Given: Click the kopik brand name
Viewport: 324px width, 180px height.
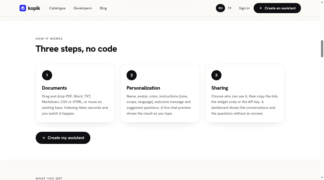Looking at the screenshot, I should [34, 8].
